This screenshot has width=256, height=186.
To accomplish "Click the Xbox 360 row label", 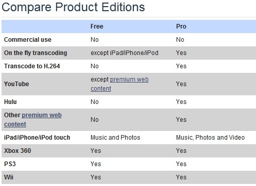I will [17, 151].
